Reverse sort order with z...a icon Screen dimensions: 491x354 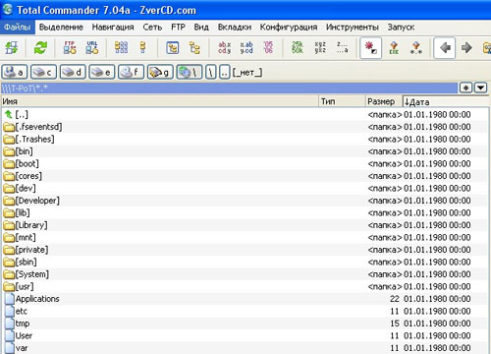tap(343, 48)
